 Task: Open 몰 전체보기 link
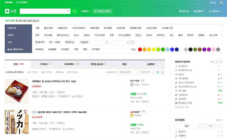click(x=199, y=11)
